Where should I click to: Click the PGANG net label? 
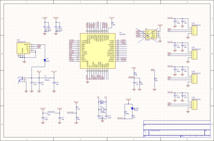120,118
